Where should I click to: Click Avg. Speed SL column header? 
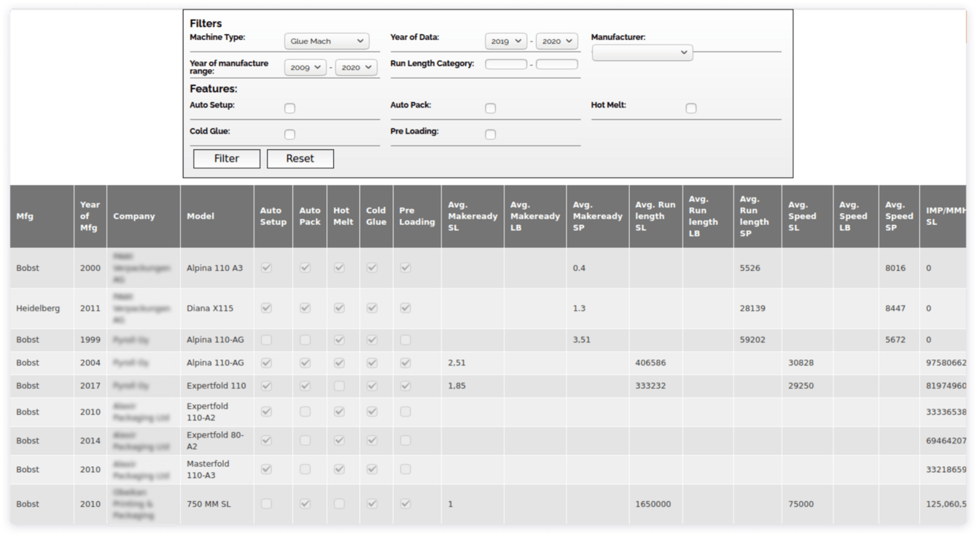coord(807,216)
